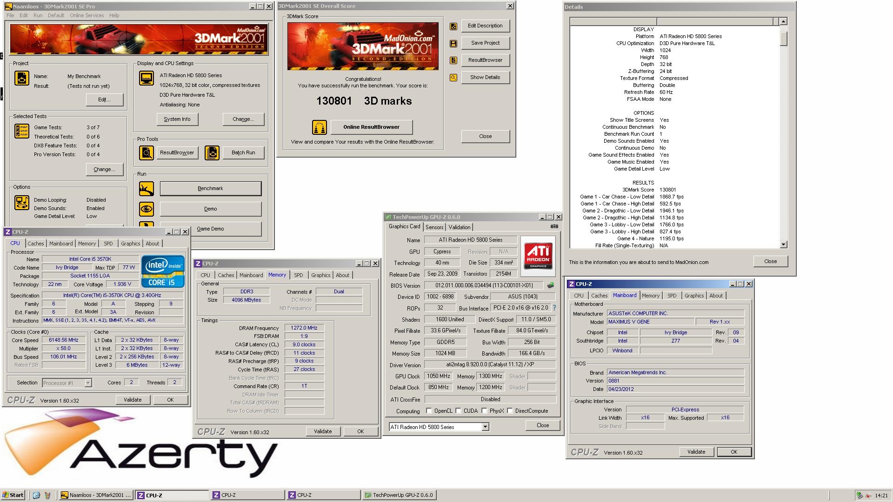Enable the OpenCL checkbox

click(429, 411)
